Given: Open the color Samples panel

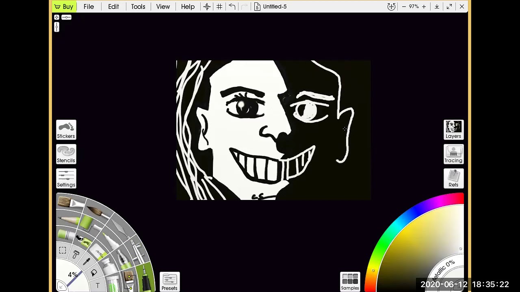Looking at the screenshot, I should point(350,282).
